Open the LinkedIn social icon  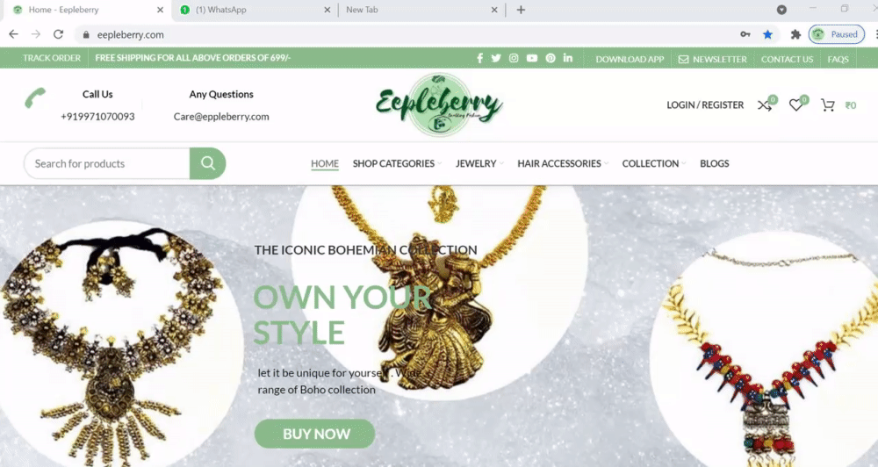coord(568,58)
